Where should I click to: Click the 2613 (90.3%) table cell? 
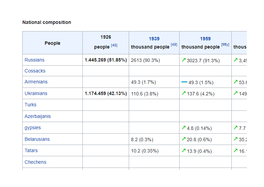[x=146, y=60]
